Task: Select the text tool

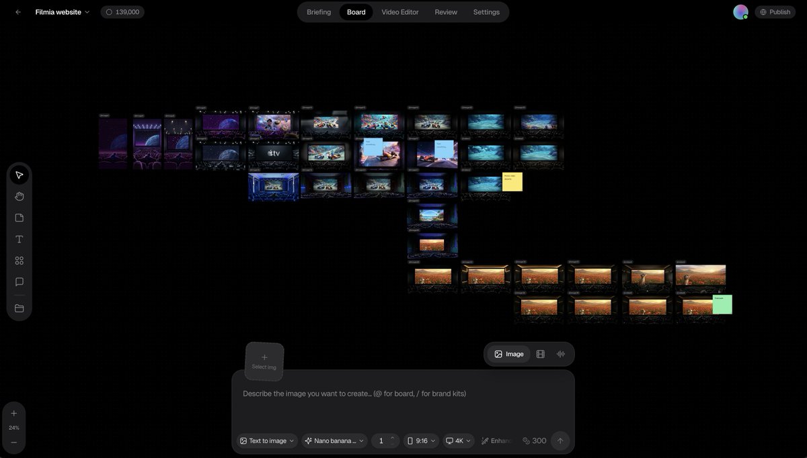Action: pos(20,239)
